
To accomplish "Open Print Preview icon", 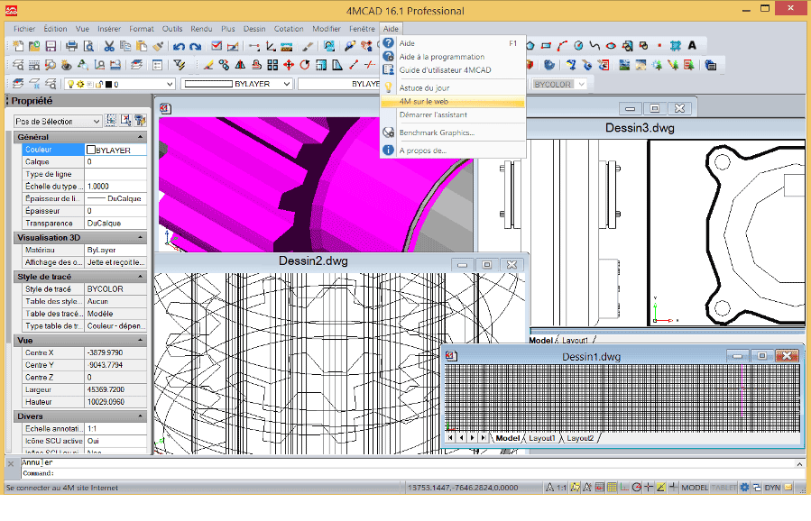I will [x=88, y=46].
